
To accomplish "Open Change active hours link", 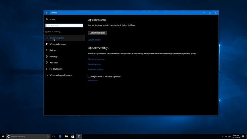I will coord(96,59).
